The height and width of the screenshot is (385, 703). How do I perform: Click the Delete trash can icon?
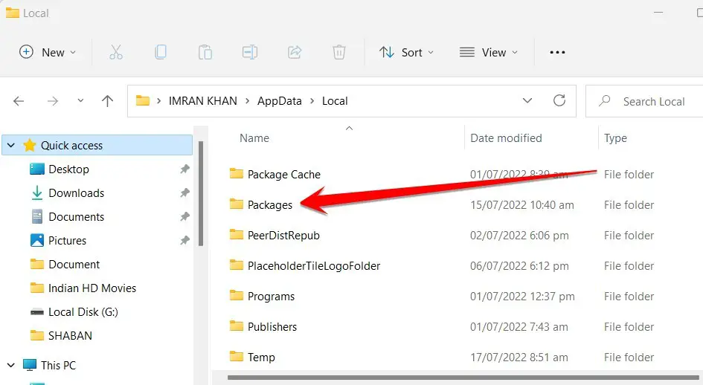coord(339,53)
